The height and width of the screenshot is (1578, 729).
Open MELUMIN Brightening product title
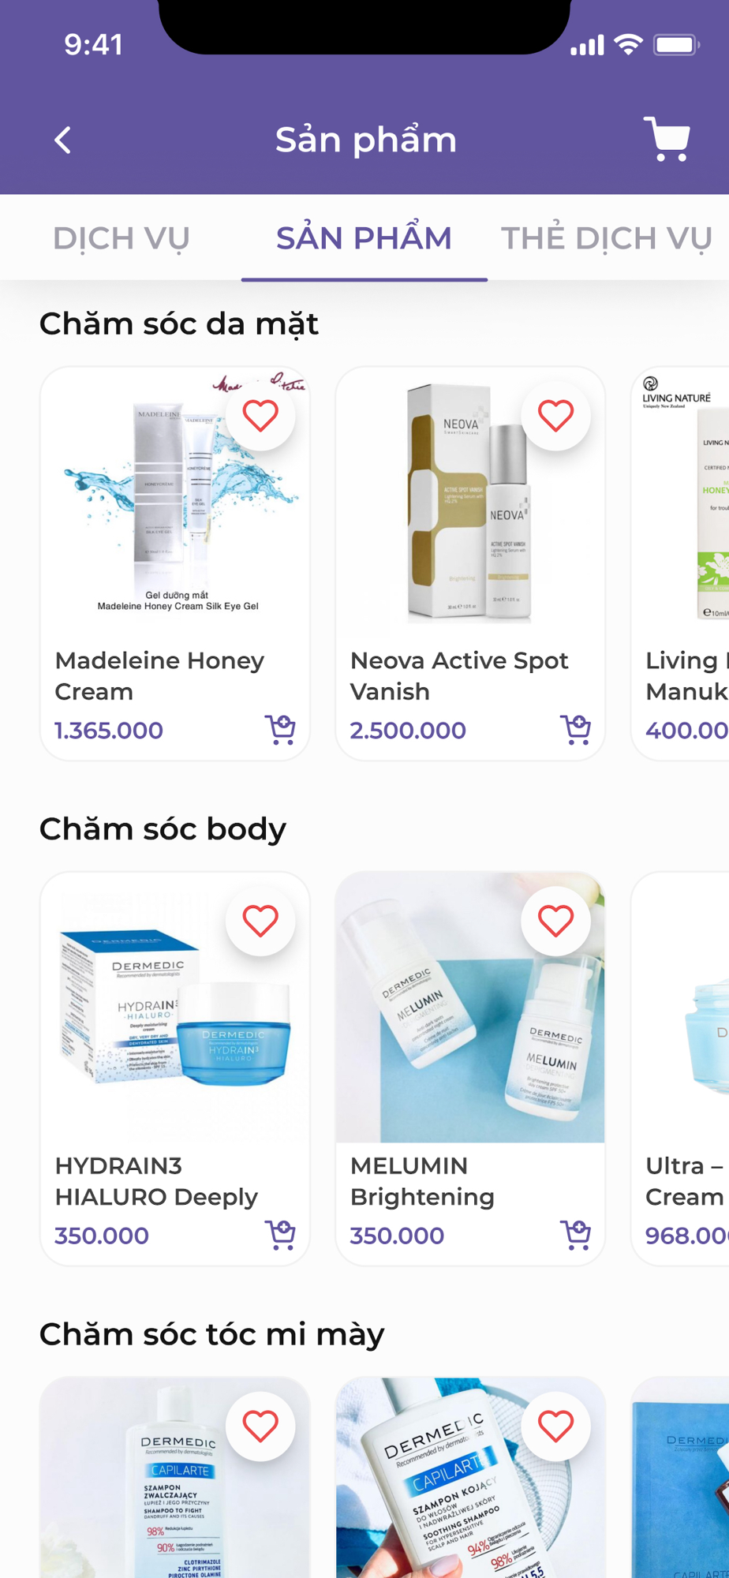click(x=422, y=1181)
